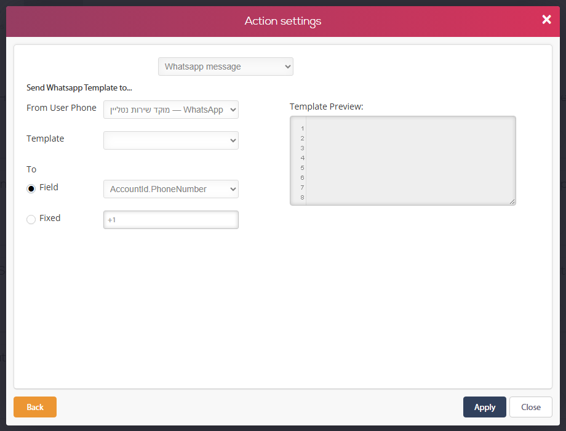The image size is (566, 431).
Task: Click line number 1 in preview gutter
Action: coord(302,129)
